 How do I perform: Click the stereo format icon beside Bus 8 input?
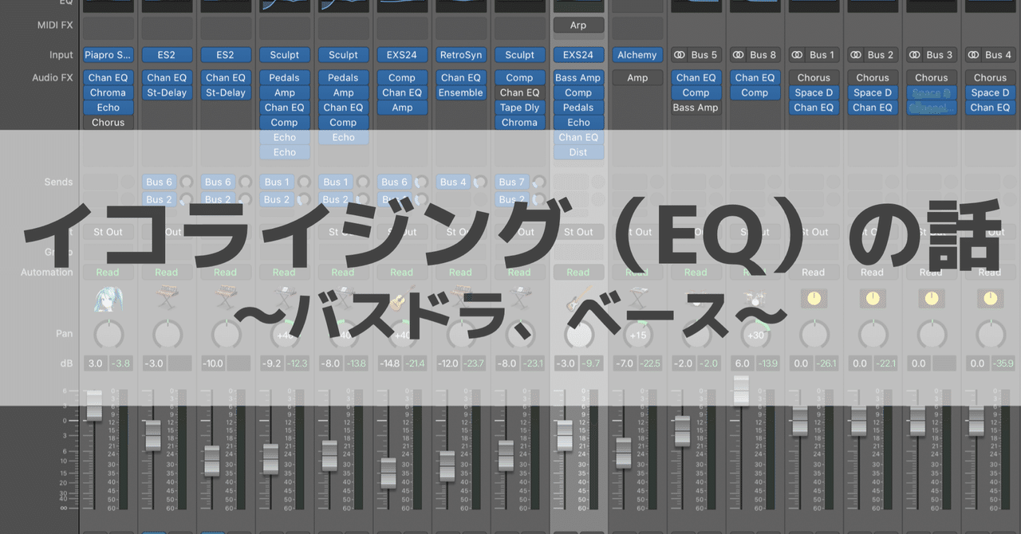739,55
